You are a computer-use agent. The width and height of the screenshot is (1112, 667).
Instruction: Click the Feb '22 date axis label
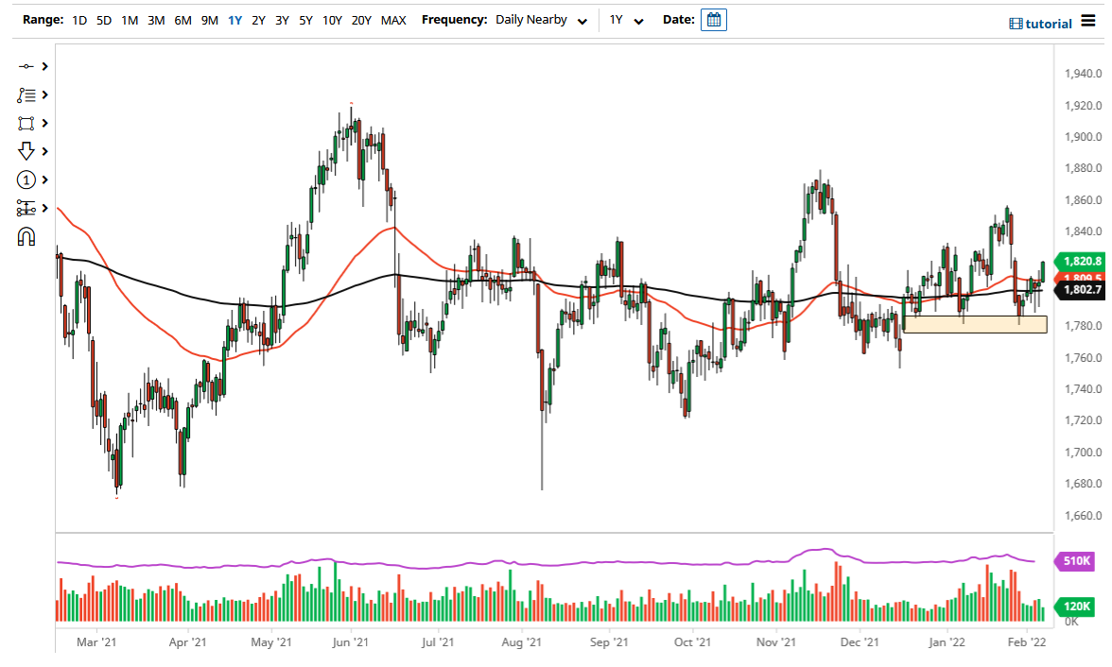click(1027, 642)
